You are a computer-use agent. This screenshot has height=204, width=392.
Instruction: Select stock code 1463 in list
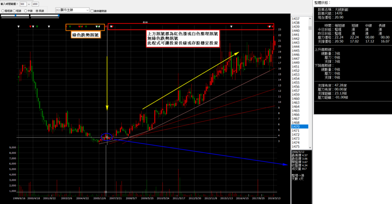pyautogui.click(x=299, y=102)
